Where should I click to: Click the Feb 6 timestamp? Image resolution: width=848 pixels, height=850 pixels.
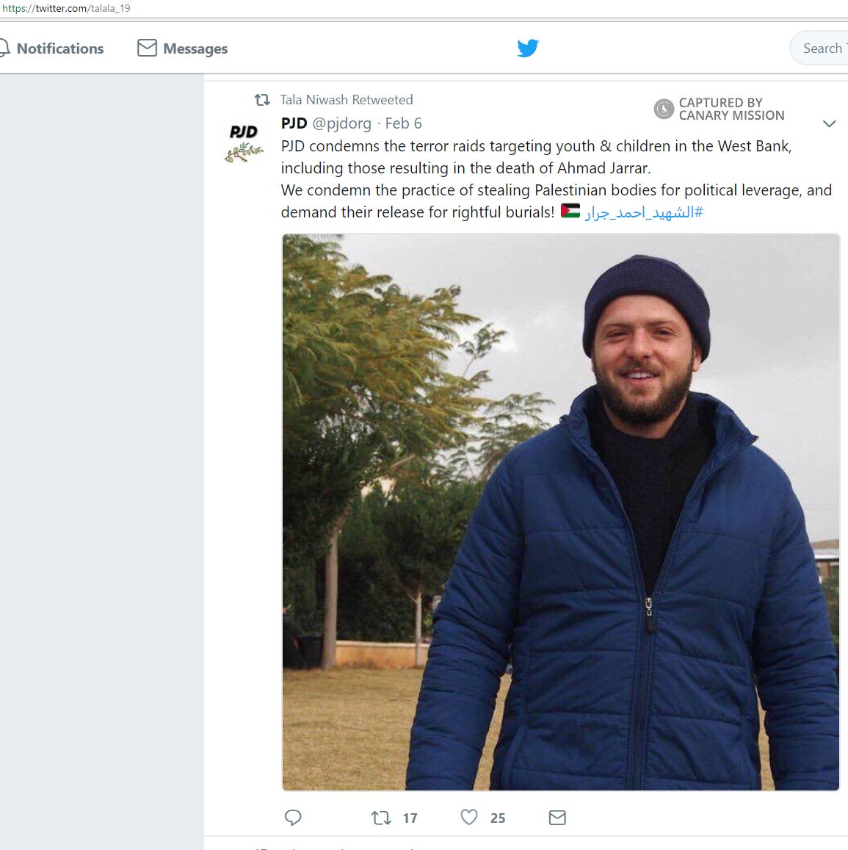coord(403,123)
